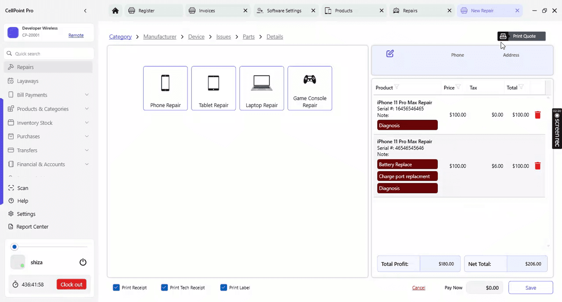Switch to the Register tab
This screenshot has height=302, width=562.
(154, 11)
